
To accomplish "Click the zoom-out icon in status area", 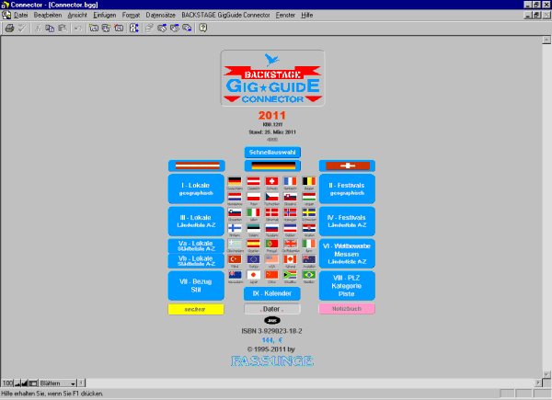I will pos(19,383).
